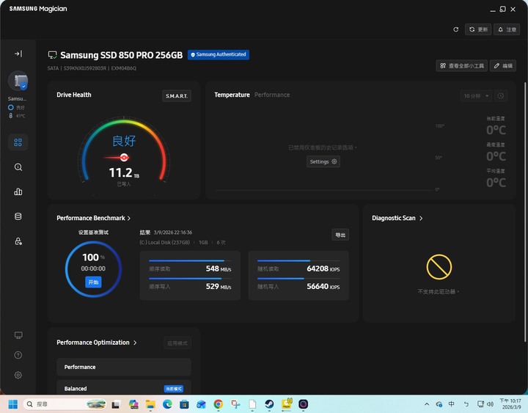The width and height of the screenshot is (528, 413).
Task: Open the drive scan magnifier icon in sidebar
Action: 18,167
